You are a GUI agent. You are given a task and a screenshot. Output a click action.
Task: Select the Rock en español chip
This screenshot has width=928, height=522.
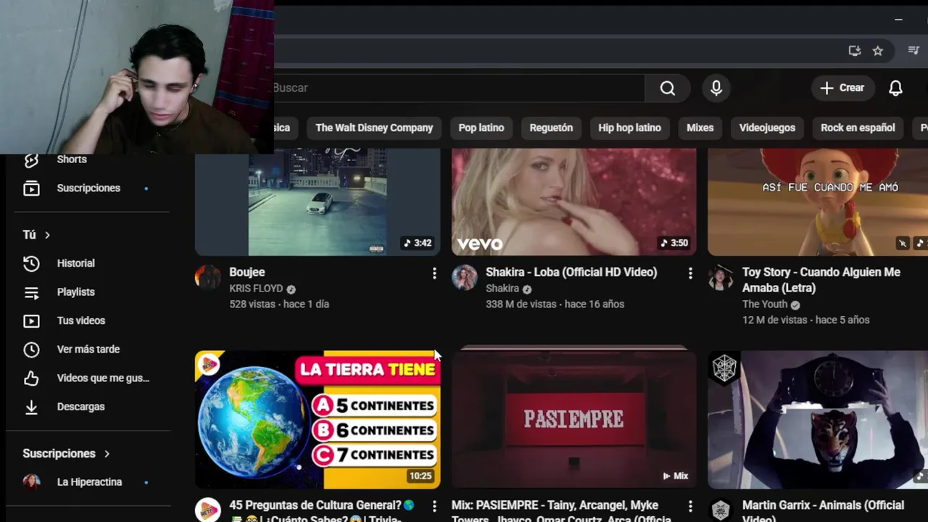[x=858, y=128]
